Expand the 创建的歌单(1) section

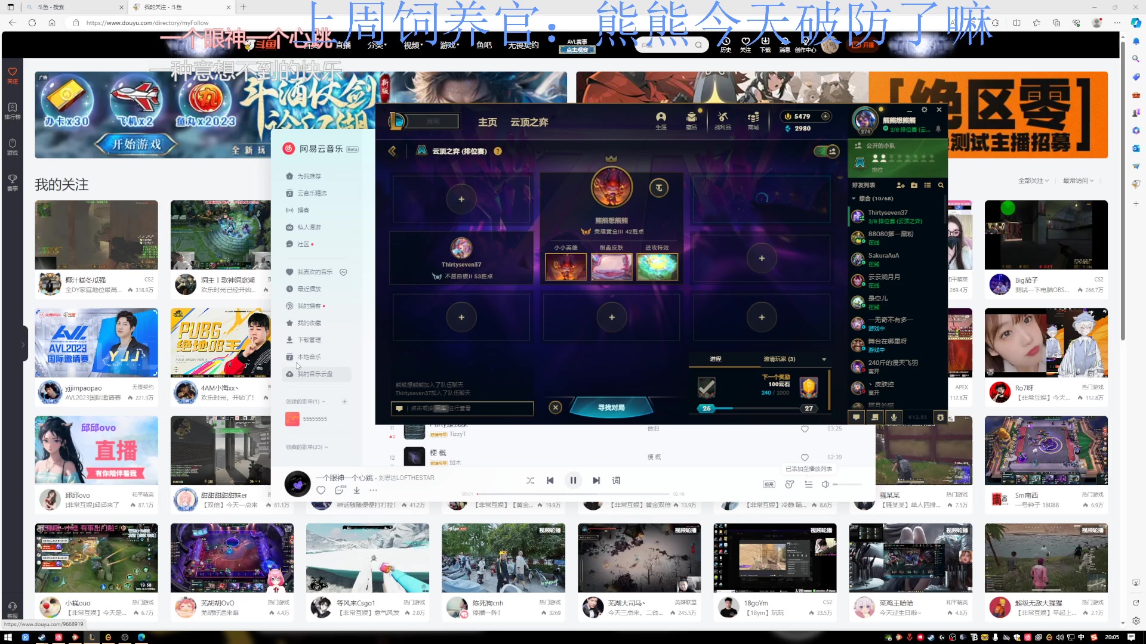(x=306, y=401)
